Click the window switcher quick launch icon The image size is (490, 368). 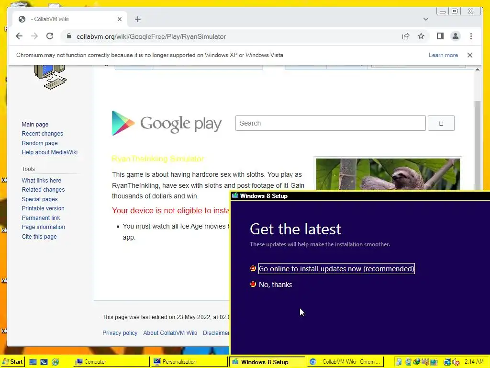click(44, 362)
